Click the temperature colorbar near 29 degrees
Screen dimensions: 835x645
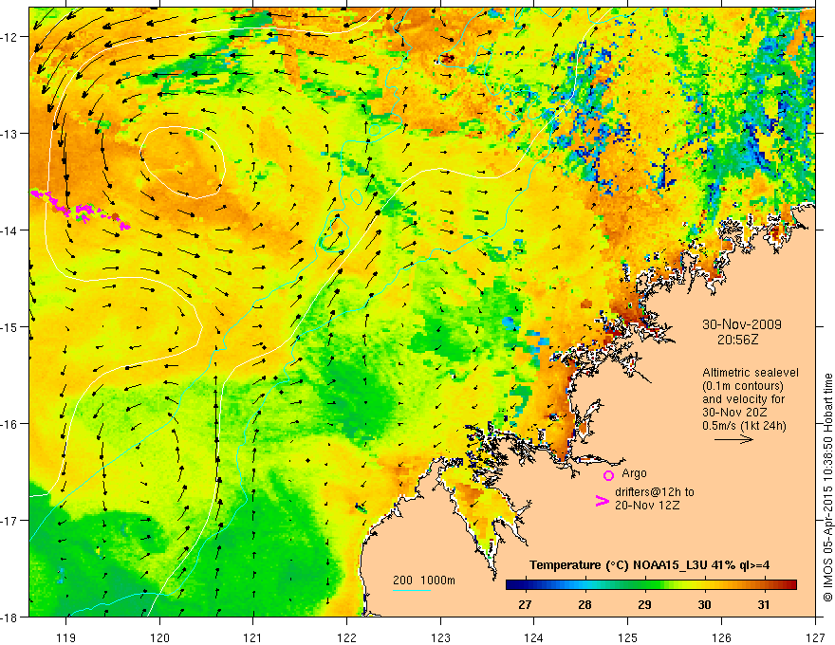[645, 585]
